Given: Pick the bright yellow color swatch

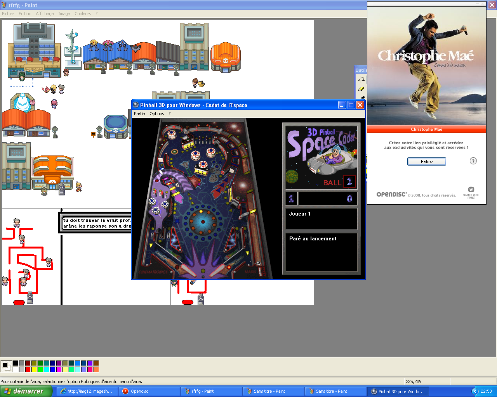Looking at the screenshot, I should [x=34, y=369].
